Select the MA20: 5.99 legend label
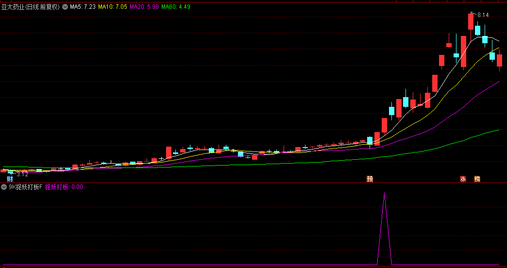The width and height of the screenshot is (507, 268). 144,7
